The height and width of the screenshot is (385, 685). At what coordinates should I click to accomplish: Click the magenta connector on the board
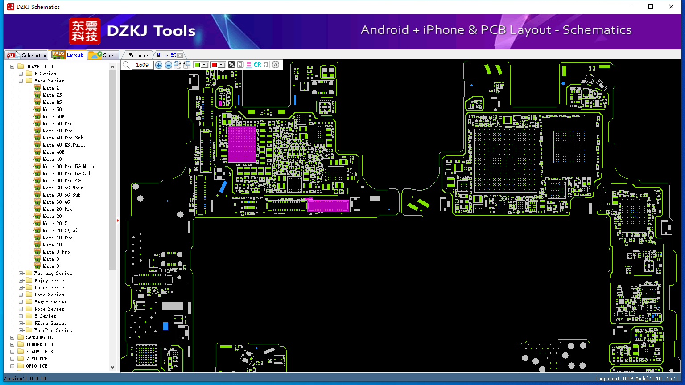pyautogui.click(x=328, y=205)
